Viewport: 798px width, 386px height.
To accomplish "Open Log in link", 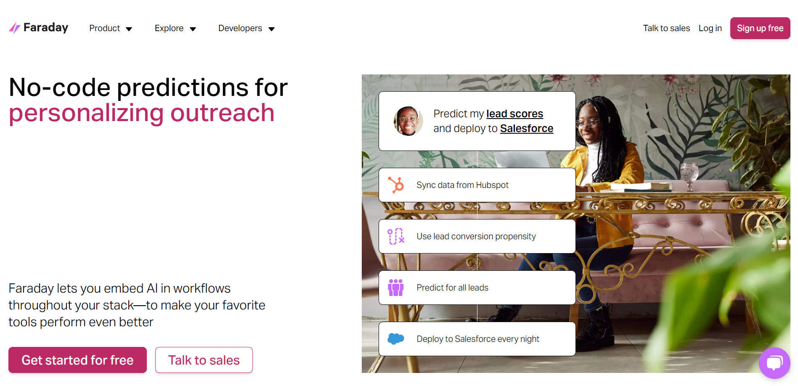I will click(x=710, y=28).
